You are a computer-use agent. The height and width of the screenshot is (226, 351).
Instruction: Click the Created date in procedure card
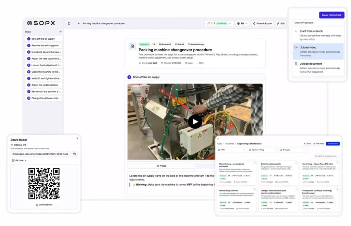pyautogui.click(x=171, y=63)
